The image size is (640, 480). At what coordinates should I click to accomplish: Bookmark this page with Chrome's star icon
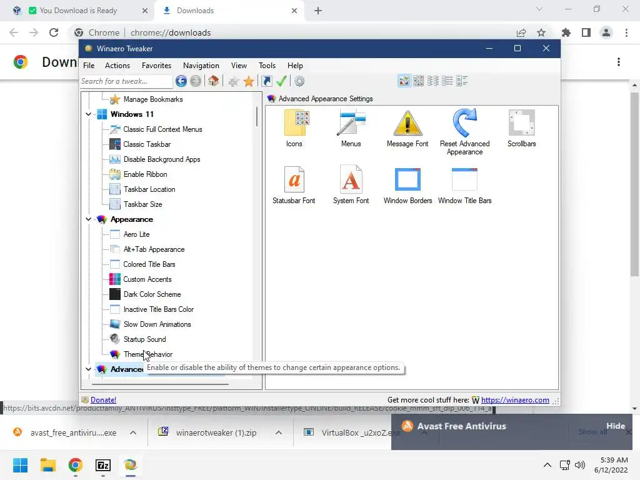pos(541,32)
